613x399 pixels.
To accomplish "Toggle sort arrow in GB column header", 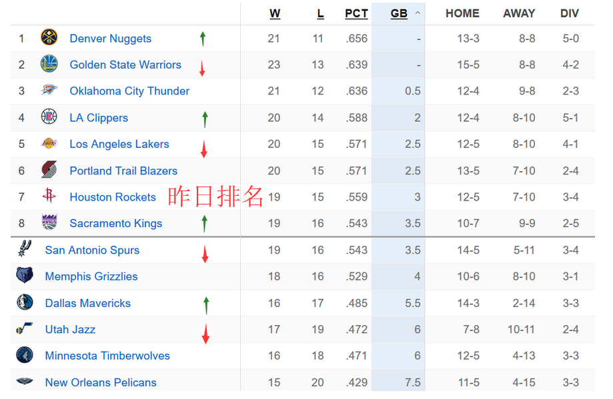I will pyautogui.click(x=418, y=13).
